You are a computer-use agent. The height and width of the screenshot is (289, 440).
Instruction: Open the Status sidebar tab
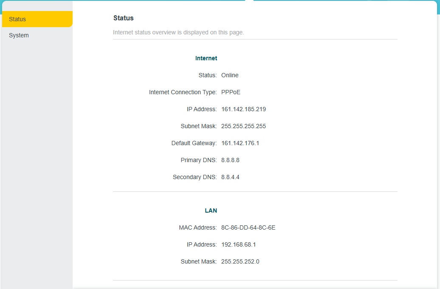coord(37,19)
